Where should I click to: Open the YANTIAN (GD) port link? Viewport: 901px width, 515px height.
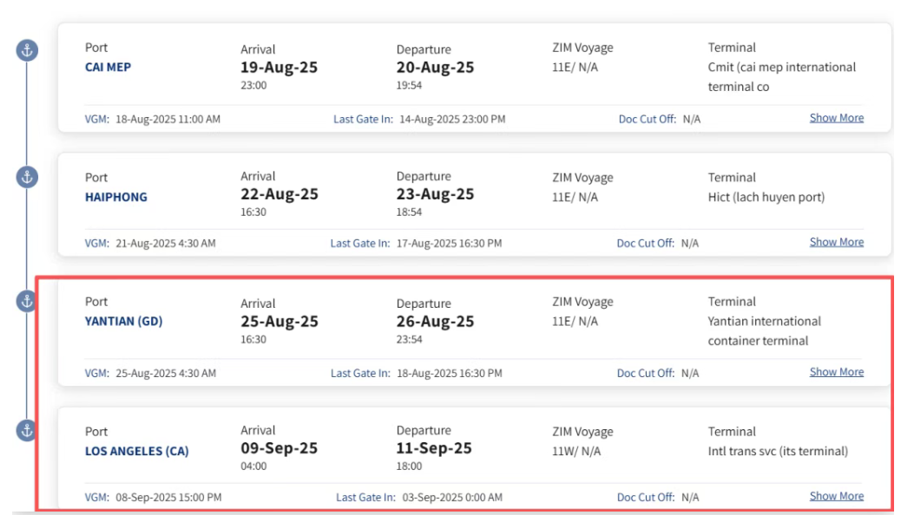point(123,321)
